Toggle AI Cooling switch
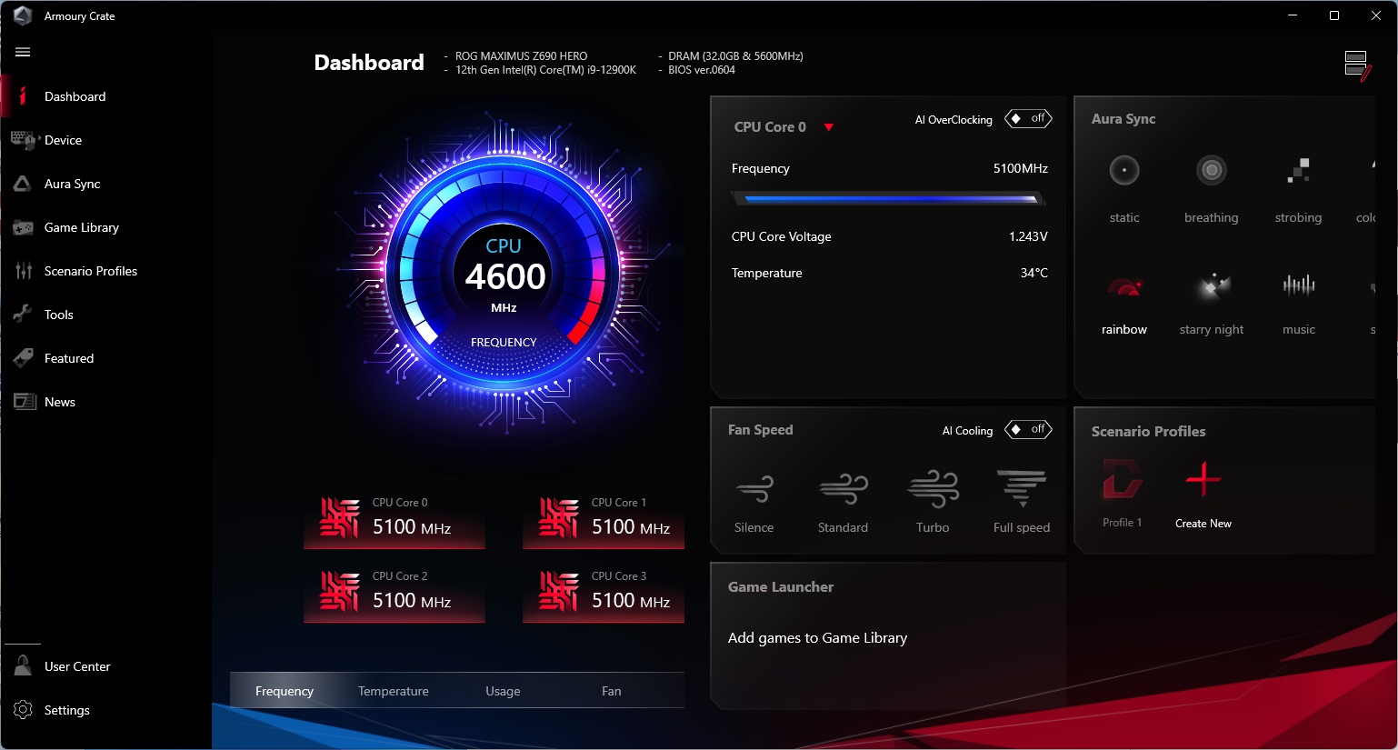The image size is (1398, 750). (1028, 429)
